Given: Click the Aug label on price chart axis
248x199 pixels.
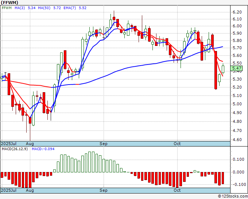Looking at the screenshot, I should [30, 144].
